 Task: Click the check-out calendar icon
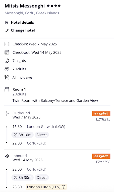click(x=7, y=52)
